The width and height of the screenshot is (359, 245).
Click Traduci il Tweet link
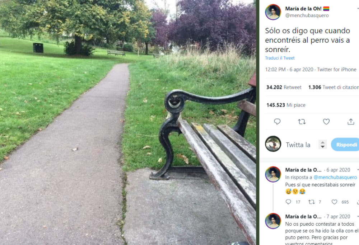pos(280,58)
